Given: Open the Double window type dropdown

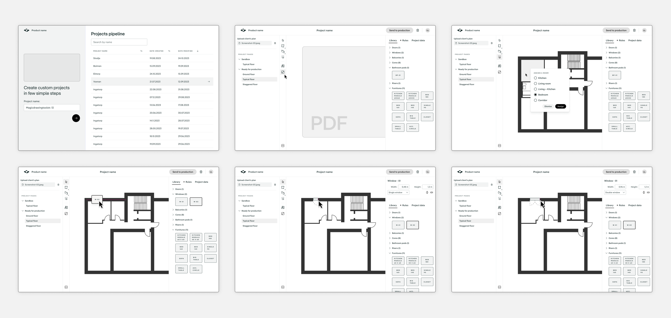Looking at the screenshot, I should click(x=615, y=192).
